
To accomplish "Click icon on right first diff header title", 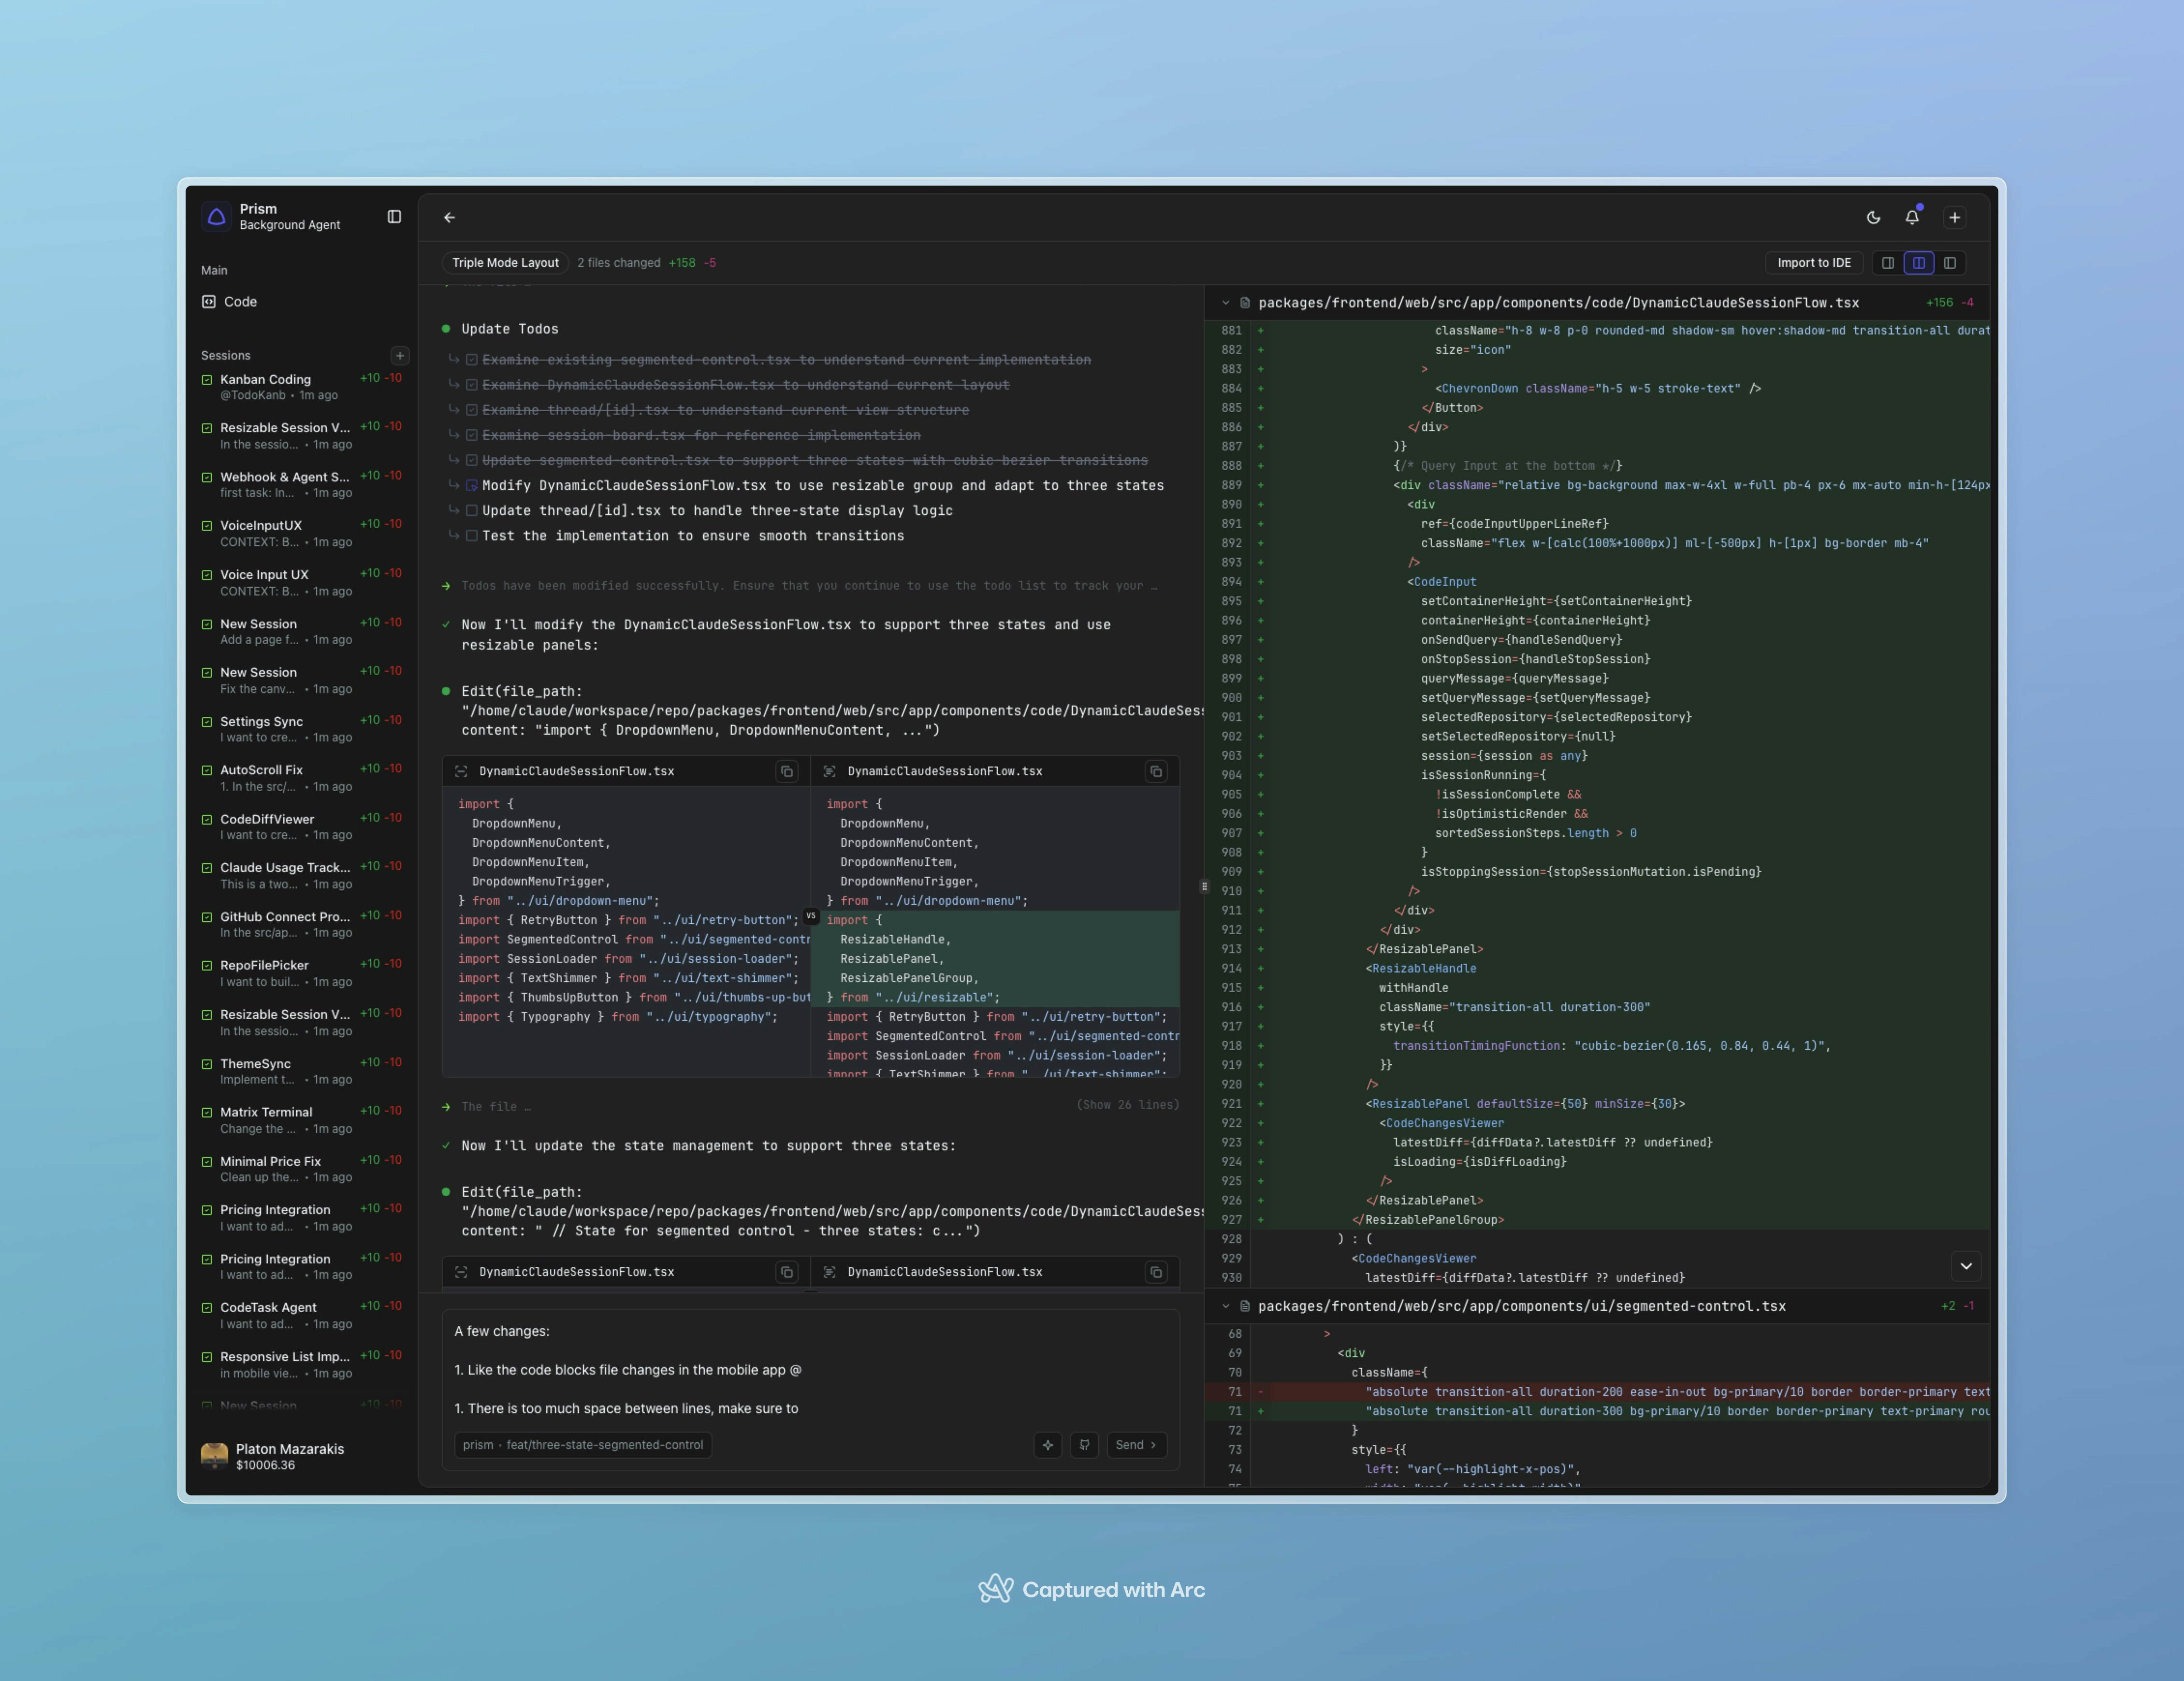I will click(829, 771).
